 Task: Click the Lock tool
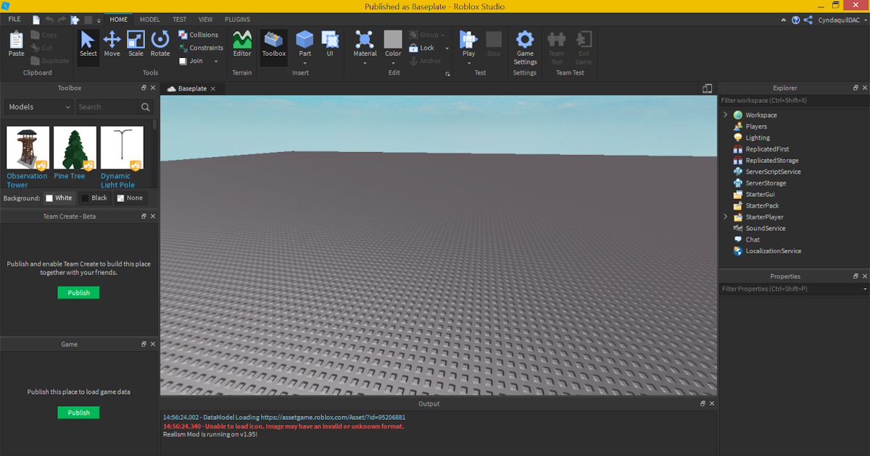click(x=423, y=48)
